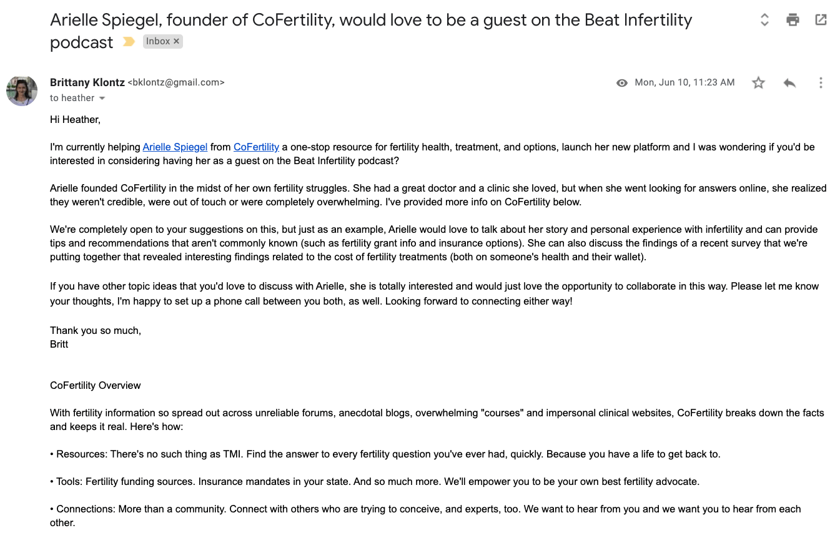Expand recipient details arrow next to "to heather"
This screenshot has height=538, width=840.
coord(102,99)
